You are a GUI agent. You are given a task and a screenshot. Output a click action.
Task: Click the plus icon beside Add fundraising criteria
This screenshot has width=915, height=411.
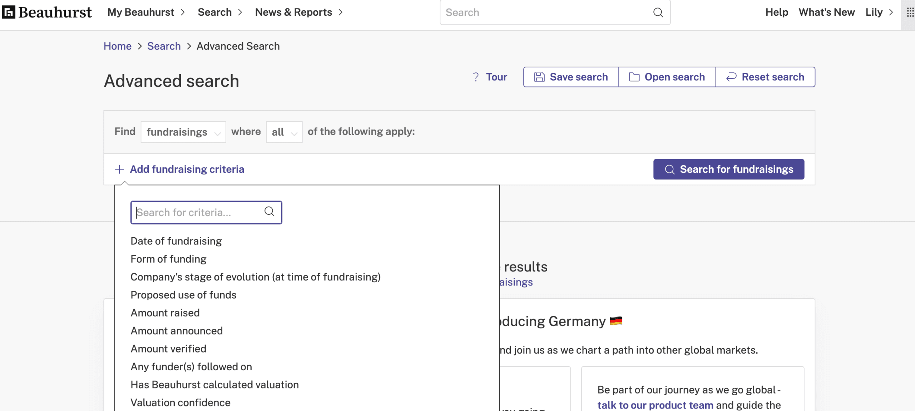(119, 169)
